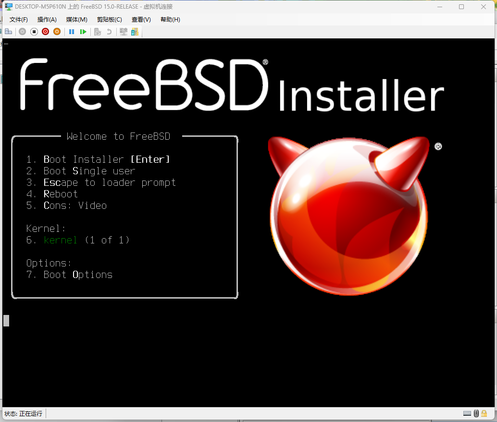Open the 剪贴板(C) menu
The height and width of the screenshot is (422, 497).
[110, 20]
